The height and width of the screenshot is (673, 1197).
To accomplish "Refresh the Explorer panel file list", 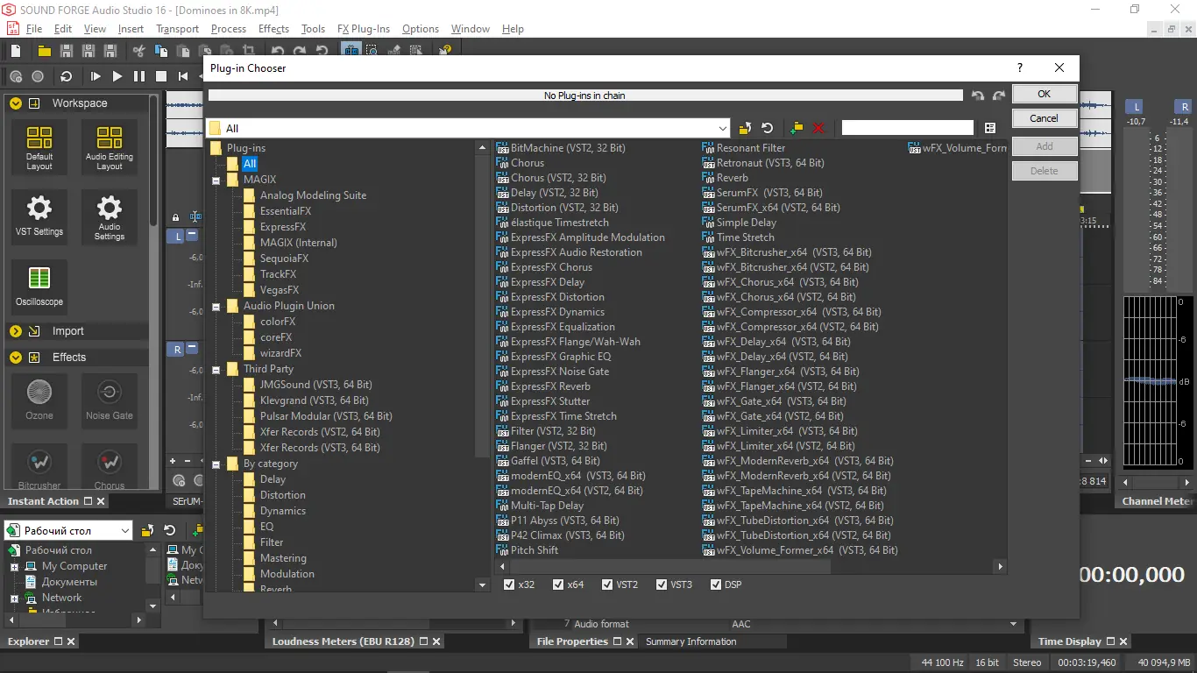I will (169, 530).
